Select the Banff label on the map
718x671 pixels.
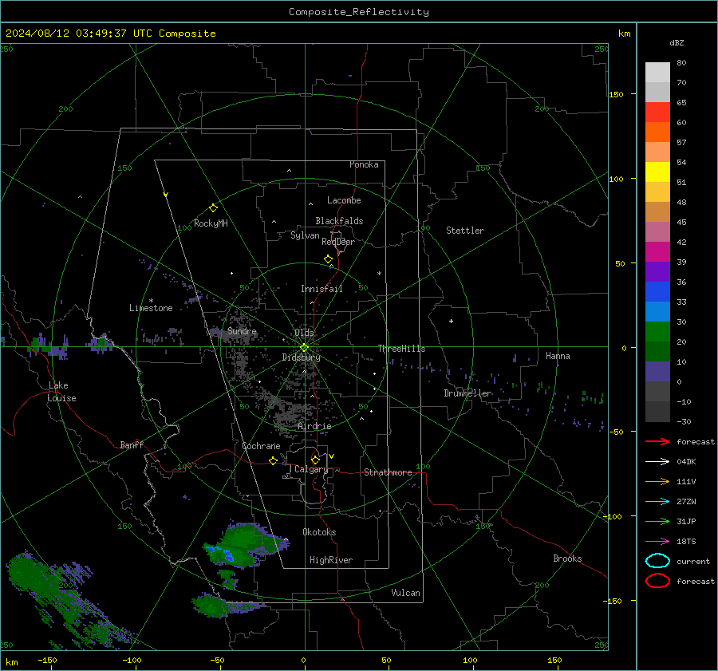click(x=132, y=444)
